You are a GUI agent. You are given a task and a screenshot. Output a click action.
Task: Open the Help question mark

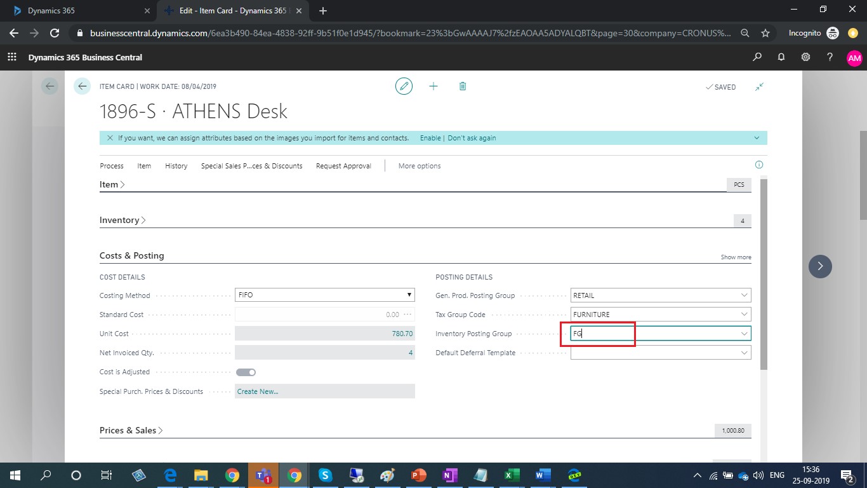830,57
